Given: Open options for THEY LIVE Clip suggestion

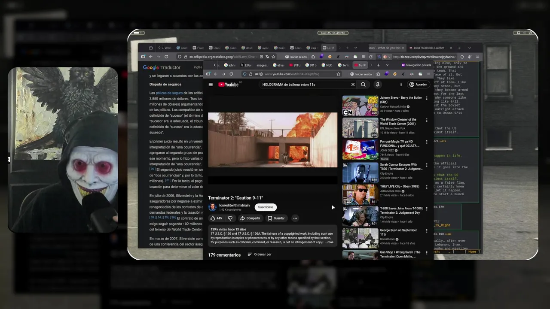Looking at the screenshot, I should click(x=427, y=187).
